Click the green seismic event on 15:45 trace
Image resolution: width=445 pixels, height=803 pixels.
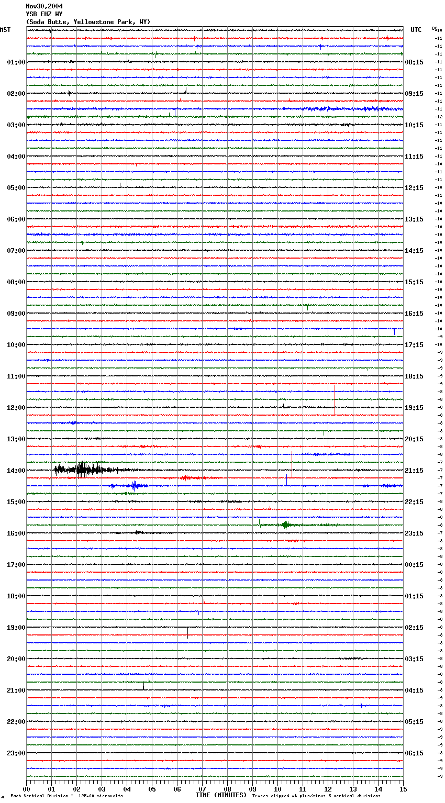click(x=285, y=525)
